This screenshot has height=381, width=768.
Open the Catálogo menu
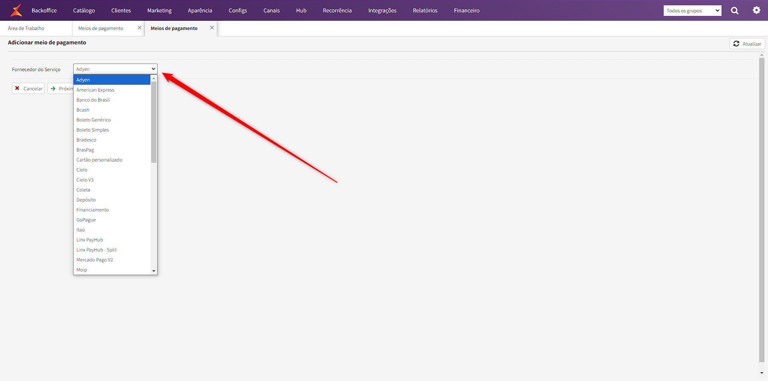pyautogui.click(x=84, y=10)
